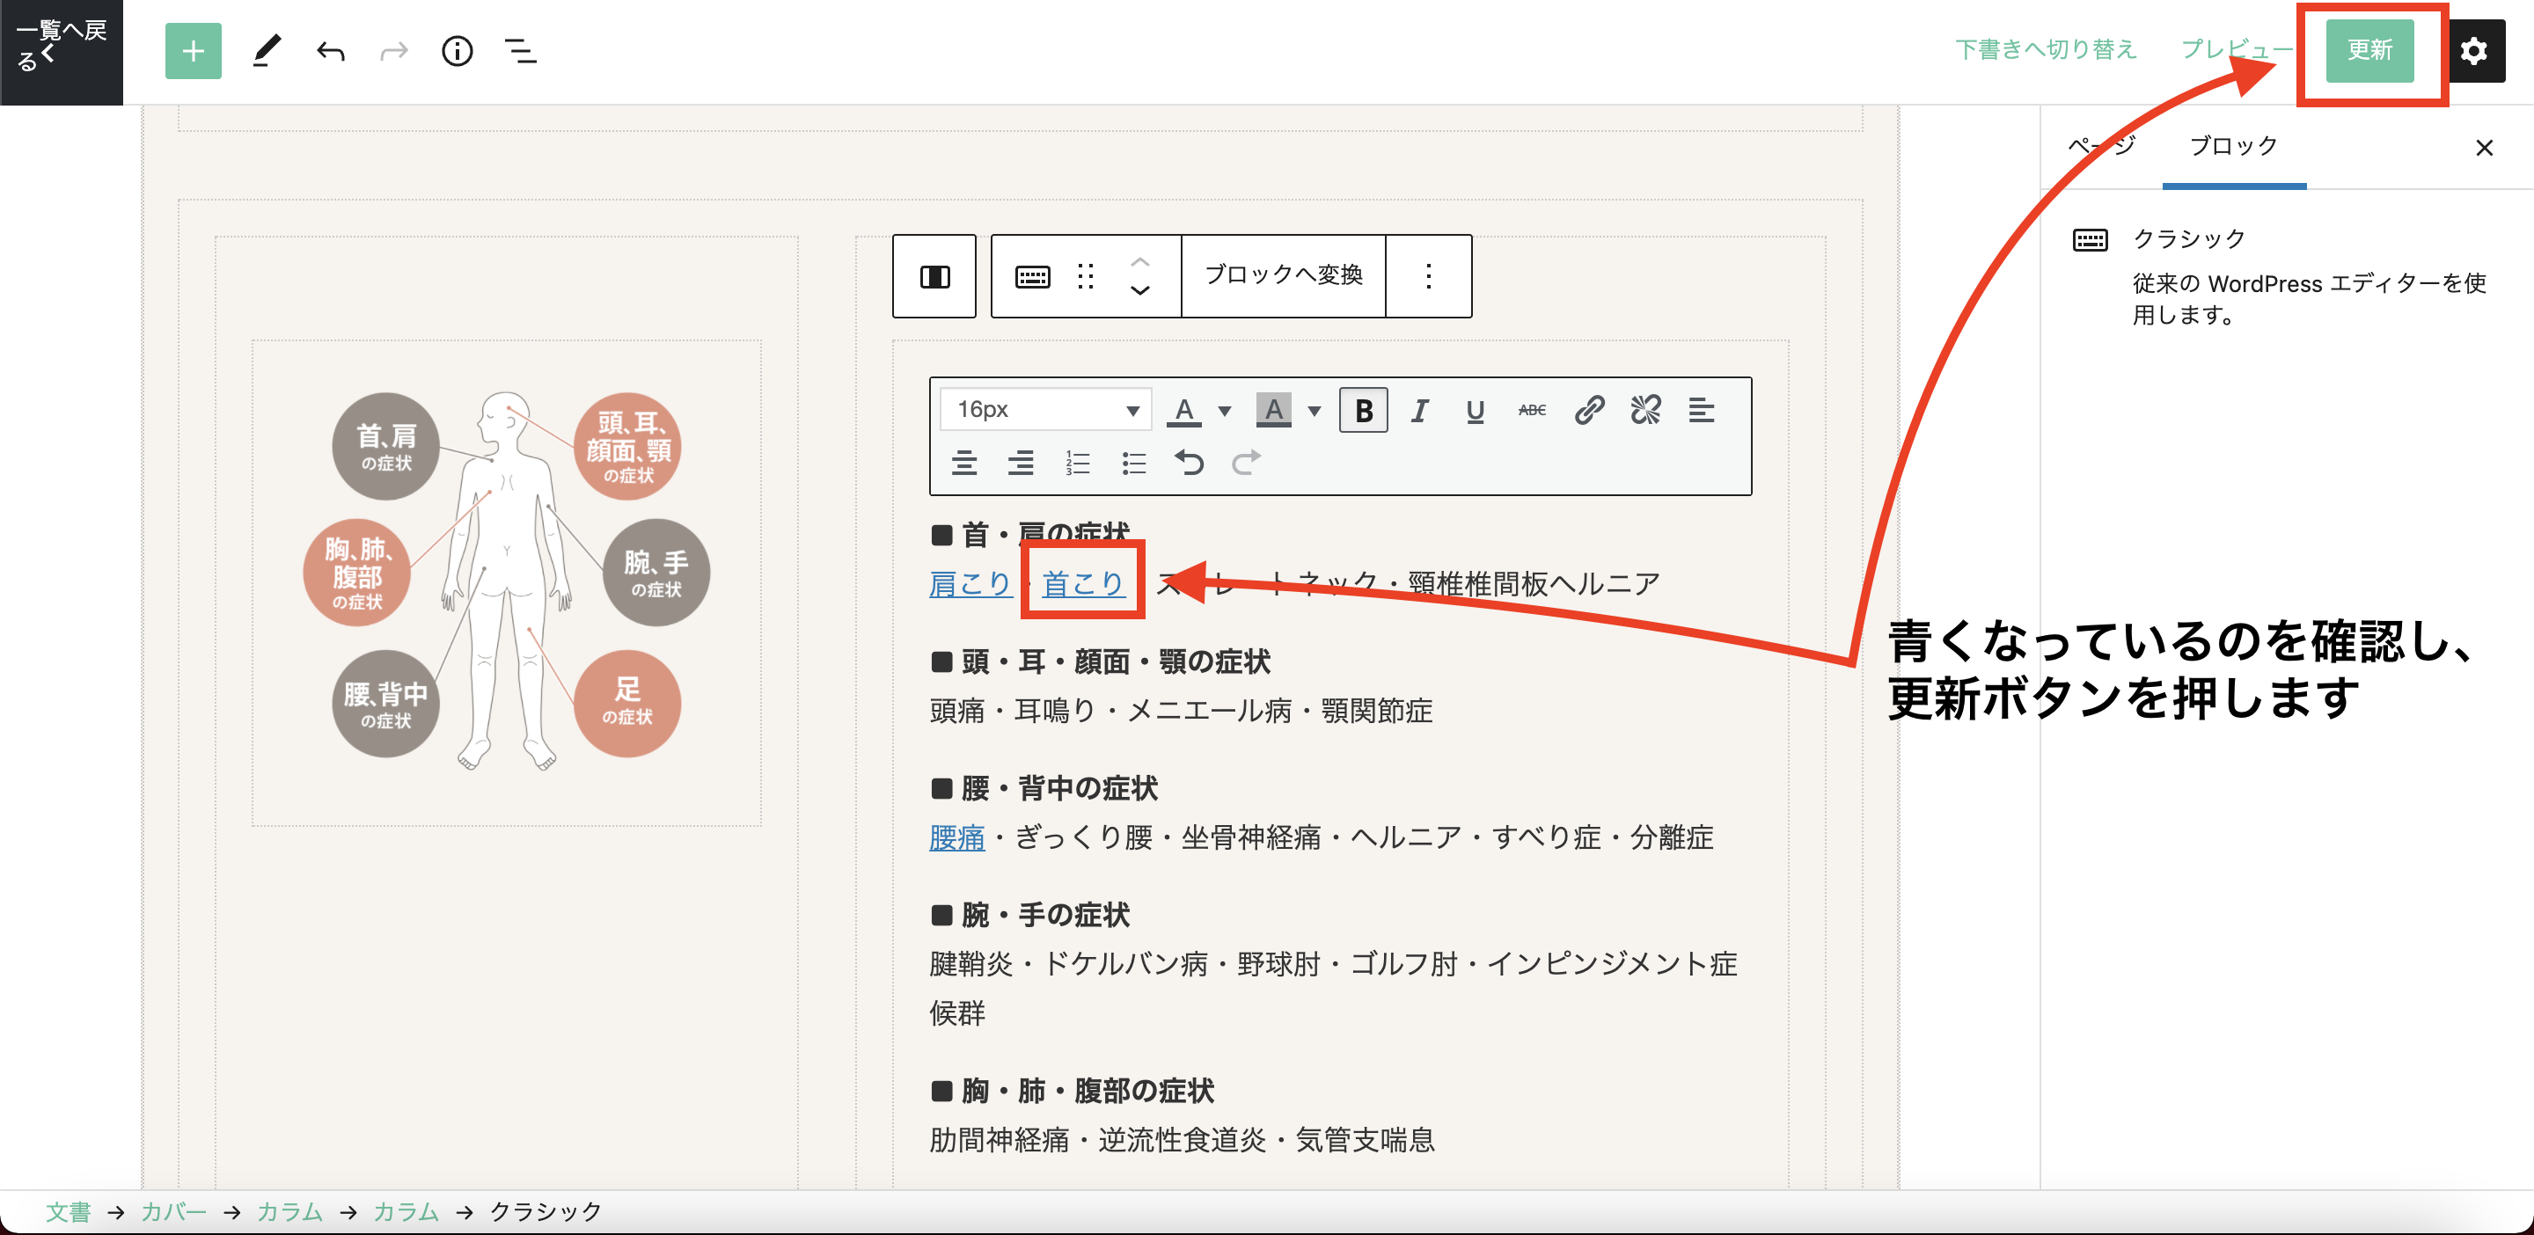
Task: Expand the text color dropdown arrow
Action: click(x=1225, y=411)
